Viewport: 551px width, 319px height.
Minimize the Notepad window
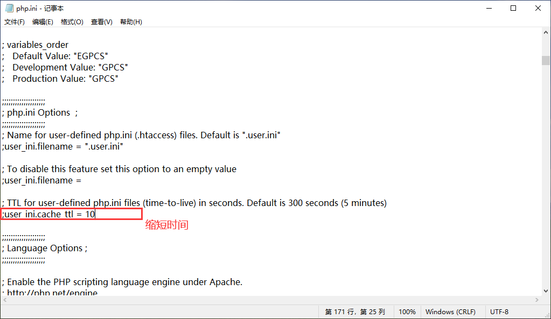489,8
